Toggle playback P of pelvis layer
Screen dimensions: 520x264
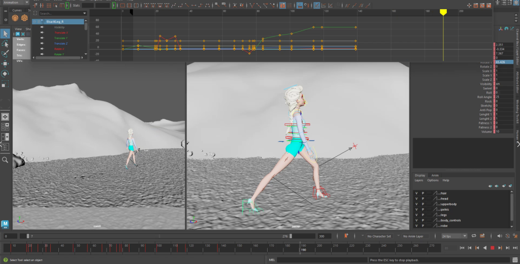(423, 209)
